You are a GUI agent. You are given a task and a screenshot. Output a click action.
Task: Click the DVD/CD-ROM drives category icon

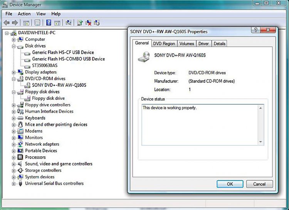(20, 79)
